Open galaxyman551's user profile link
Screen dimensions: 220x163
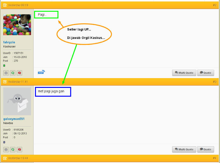pyautogui.click(x=14, y=119)
